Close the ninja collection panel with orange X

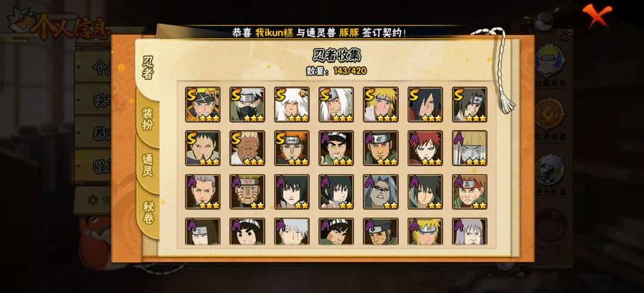(596, 15)
